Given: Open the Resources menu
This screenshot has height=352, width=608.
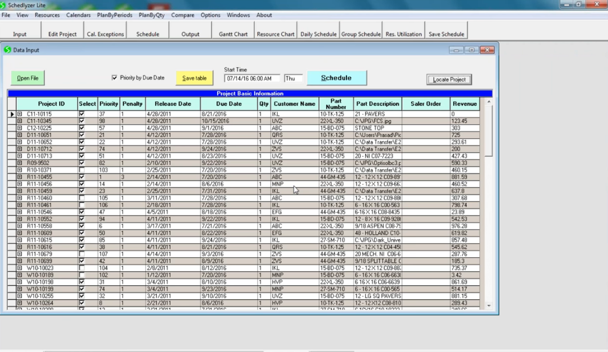Looking at the screenshot, I should (47, 15).
